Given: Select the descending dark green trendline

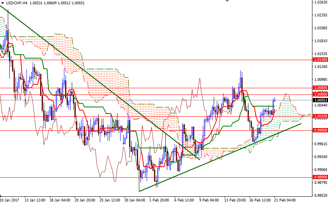Looking at the screenshot, I should tap(100, 83).
